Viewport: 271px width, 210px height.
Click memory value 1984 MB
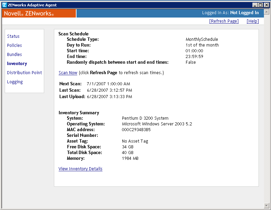coord(130,158)
